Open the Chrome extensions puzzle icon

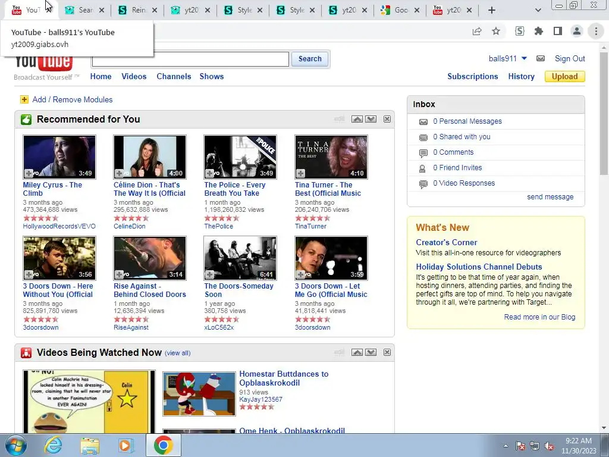pyautogui.click(x=539, y=31)
